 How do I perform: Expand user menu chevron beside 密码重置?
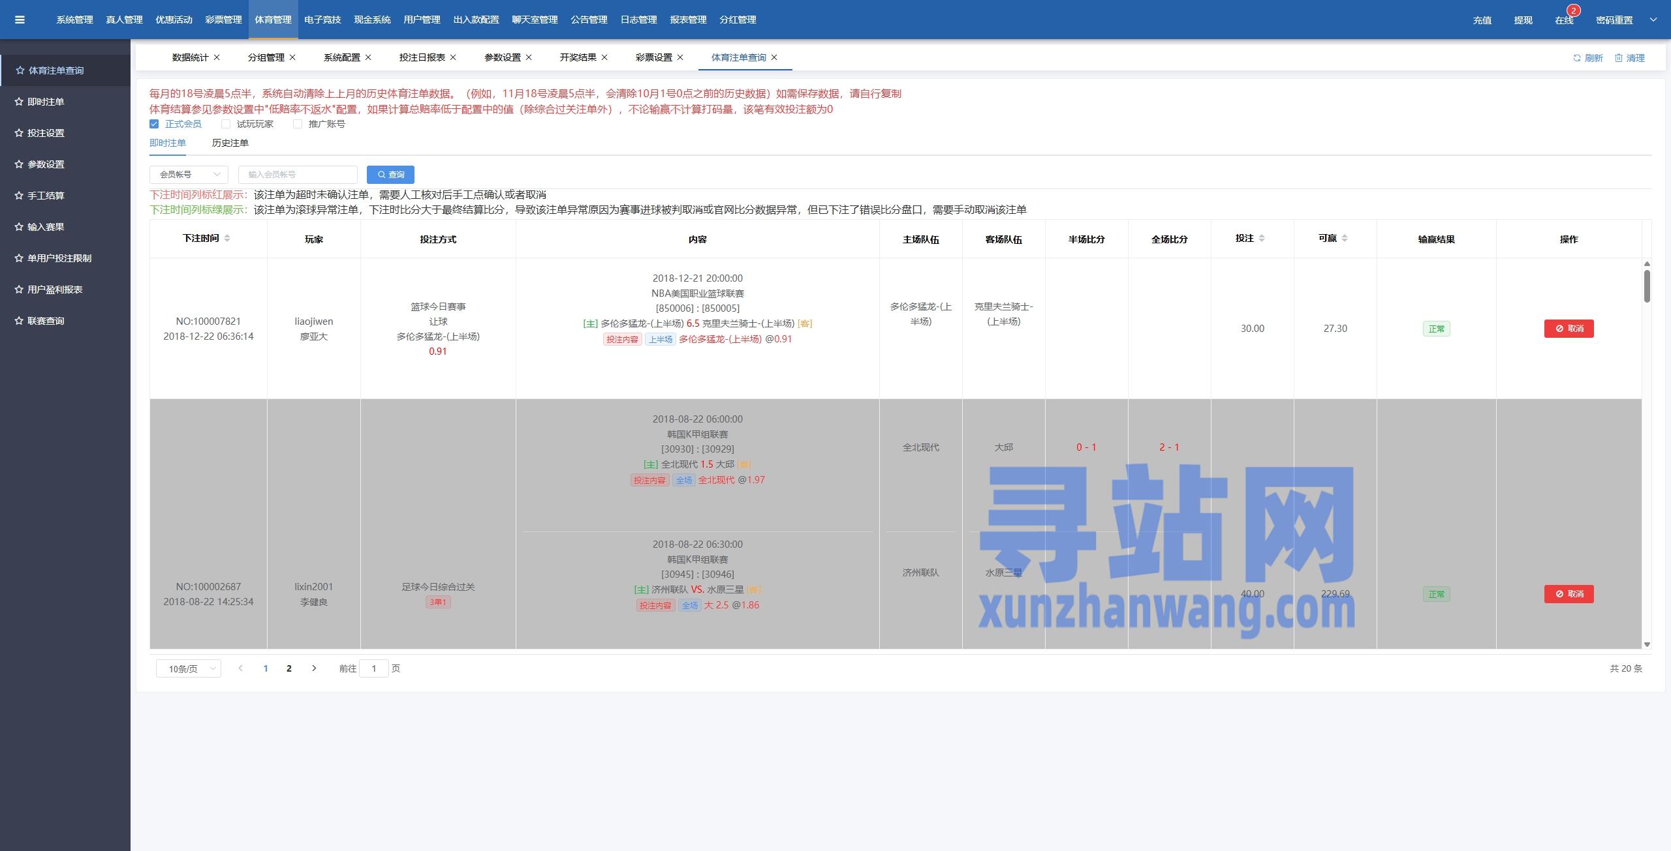pos(1653,20)
